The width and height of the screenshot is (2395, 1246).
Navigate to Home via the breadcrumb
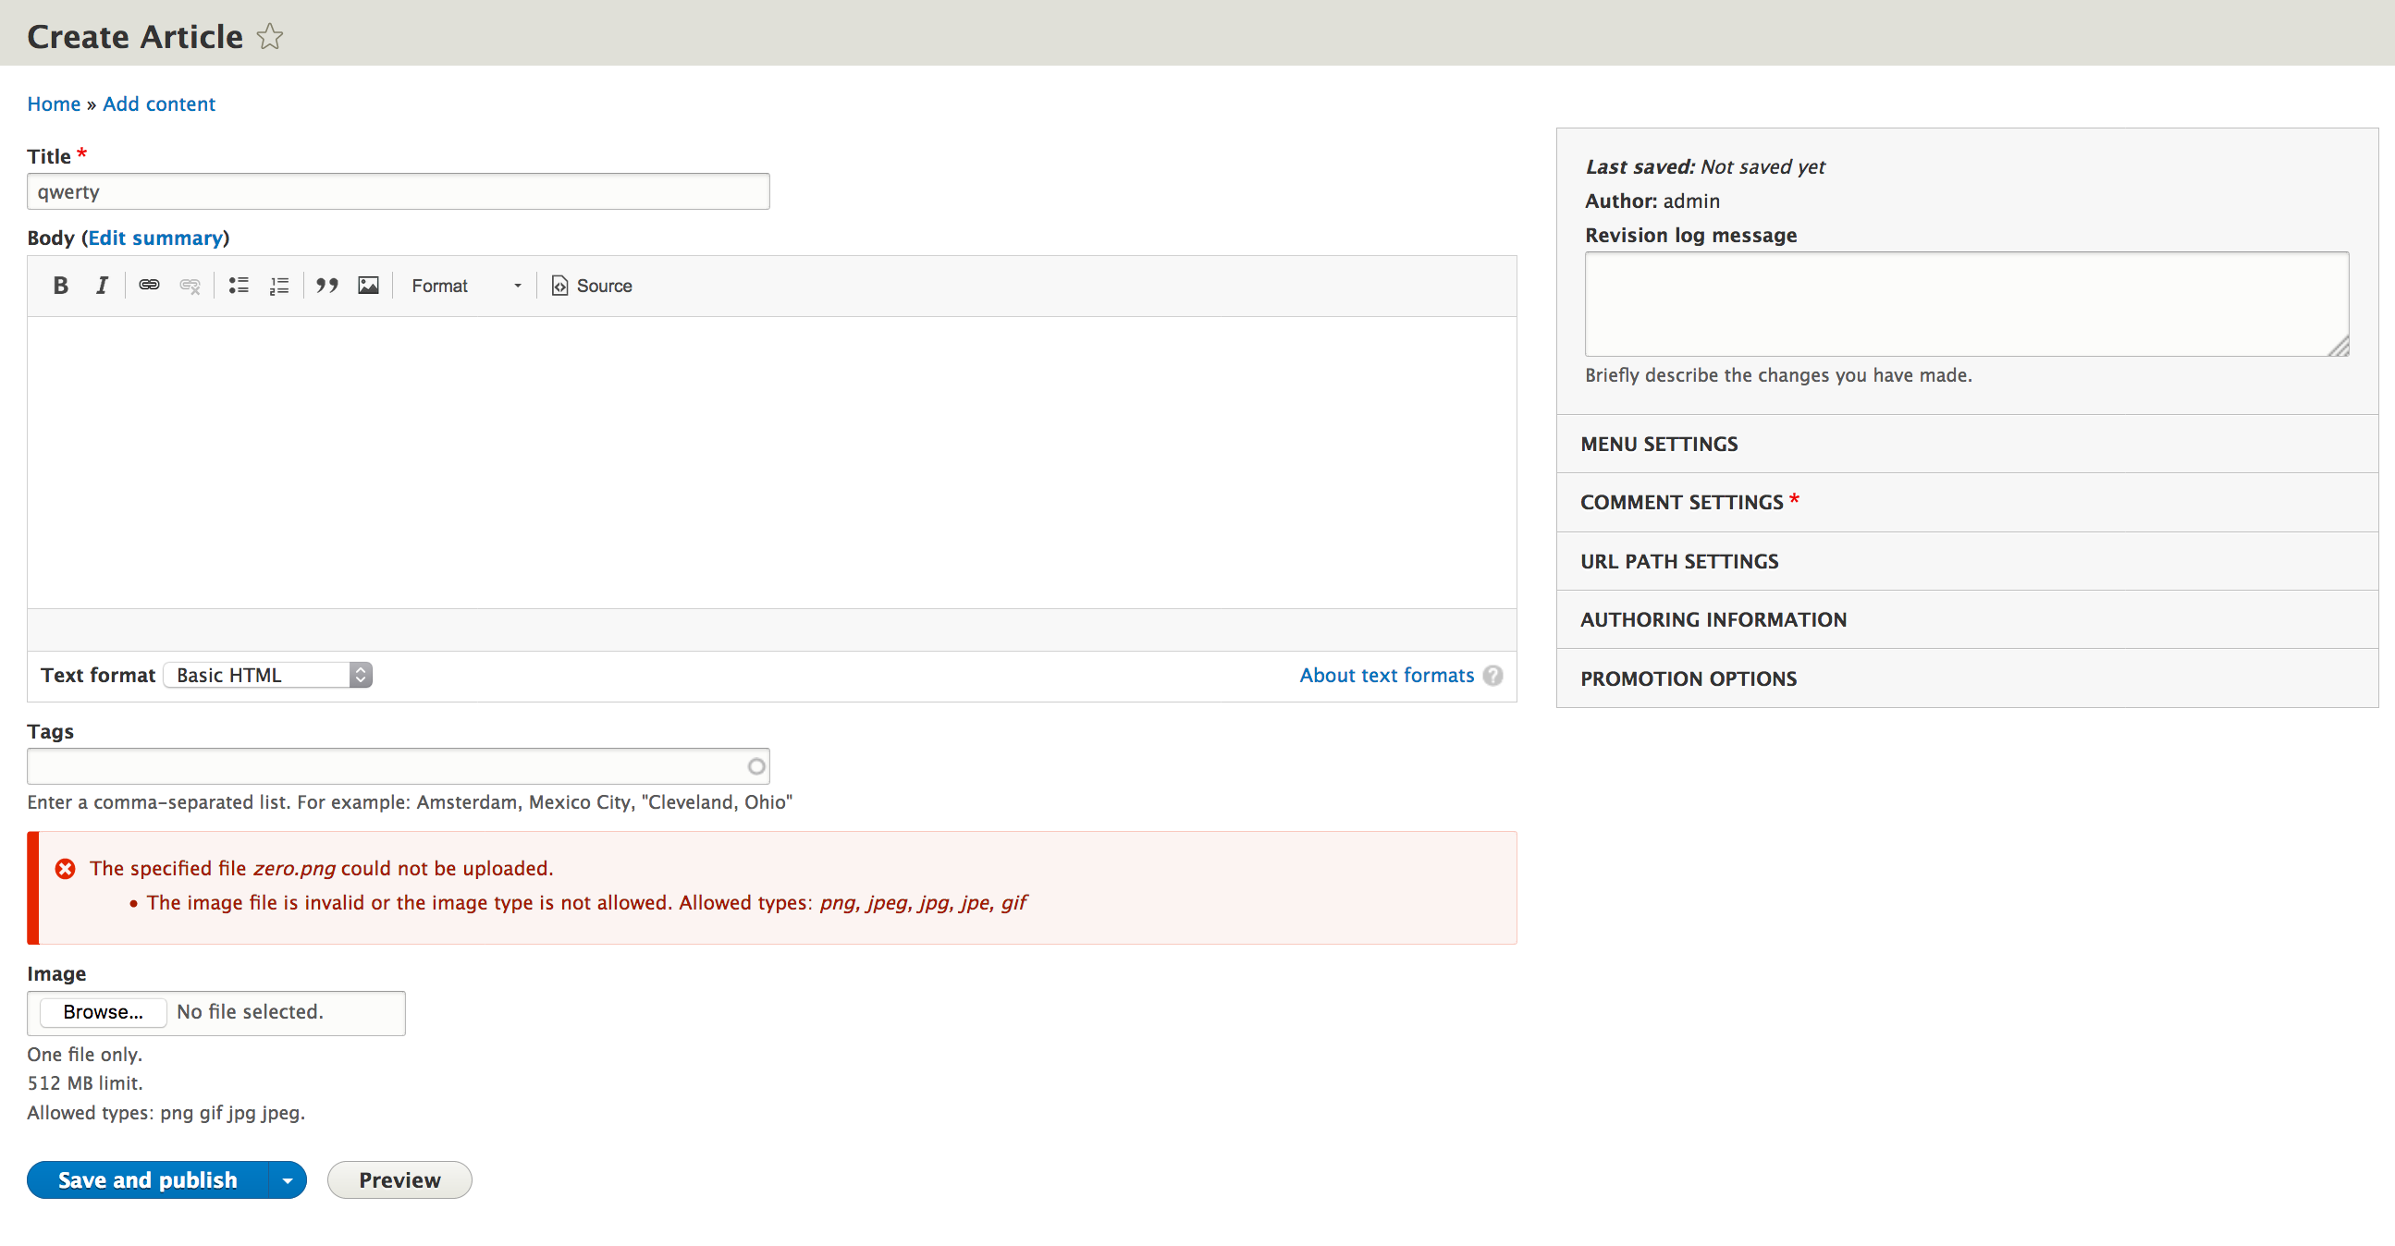coord(53,104)
